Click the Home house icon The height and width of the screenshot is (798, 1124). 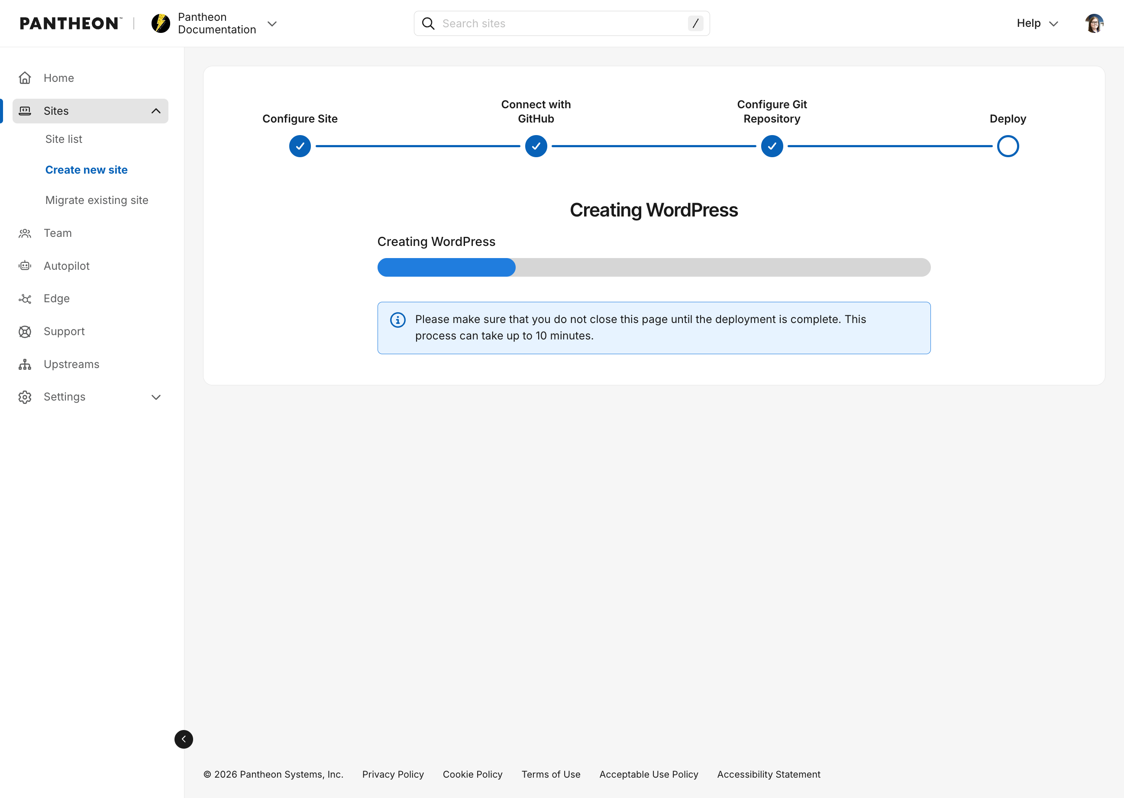(25, 78)
